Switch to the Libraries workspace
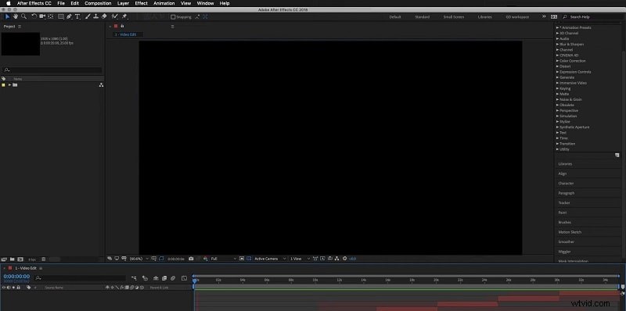Image resolution: width=626 pixels, height=311 pixels. pos(484,17)
